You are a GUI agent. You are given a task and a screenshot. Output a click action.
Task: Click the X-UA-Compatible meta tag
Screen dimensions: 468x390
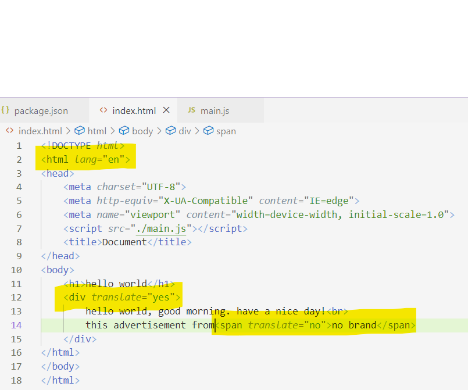[x=211, y=201]
